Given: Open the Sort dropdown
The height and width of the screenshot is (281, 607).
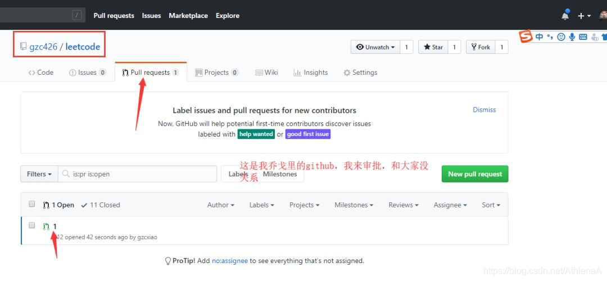Looking at the screenshot, I should pyautogui.click(x=491, y=205).
